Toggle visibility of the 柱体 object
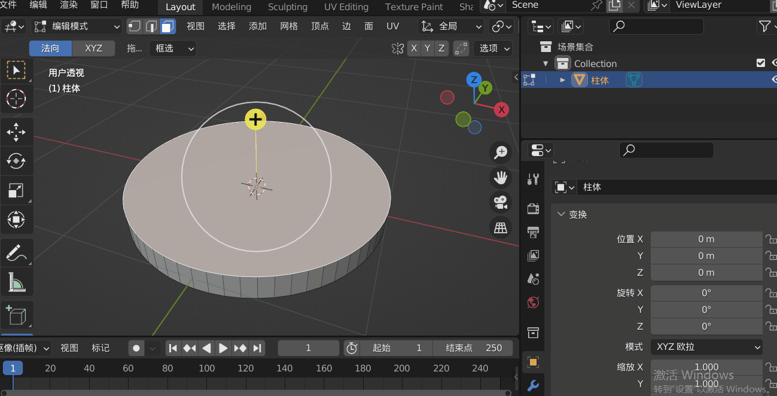Screen dimensions: 777x396 tap(773, 80)
